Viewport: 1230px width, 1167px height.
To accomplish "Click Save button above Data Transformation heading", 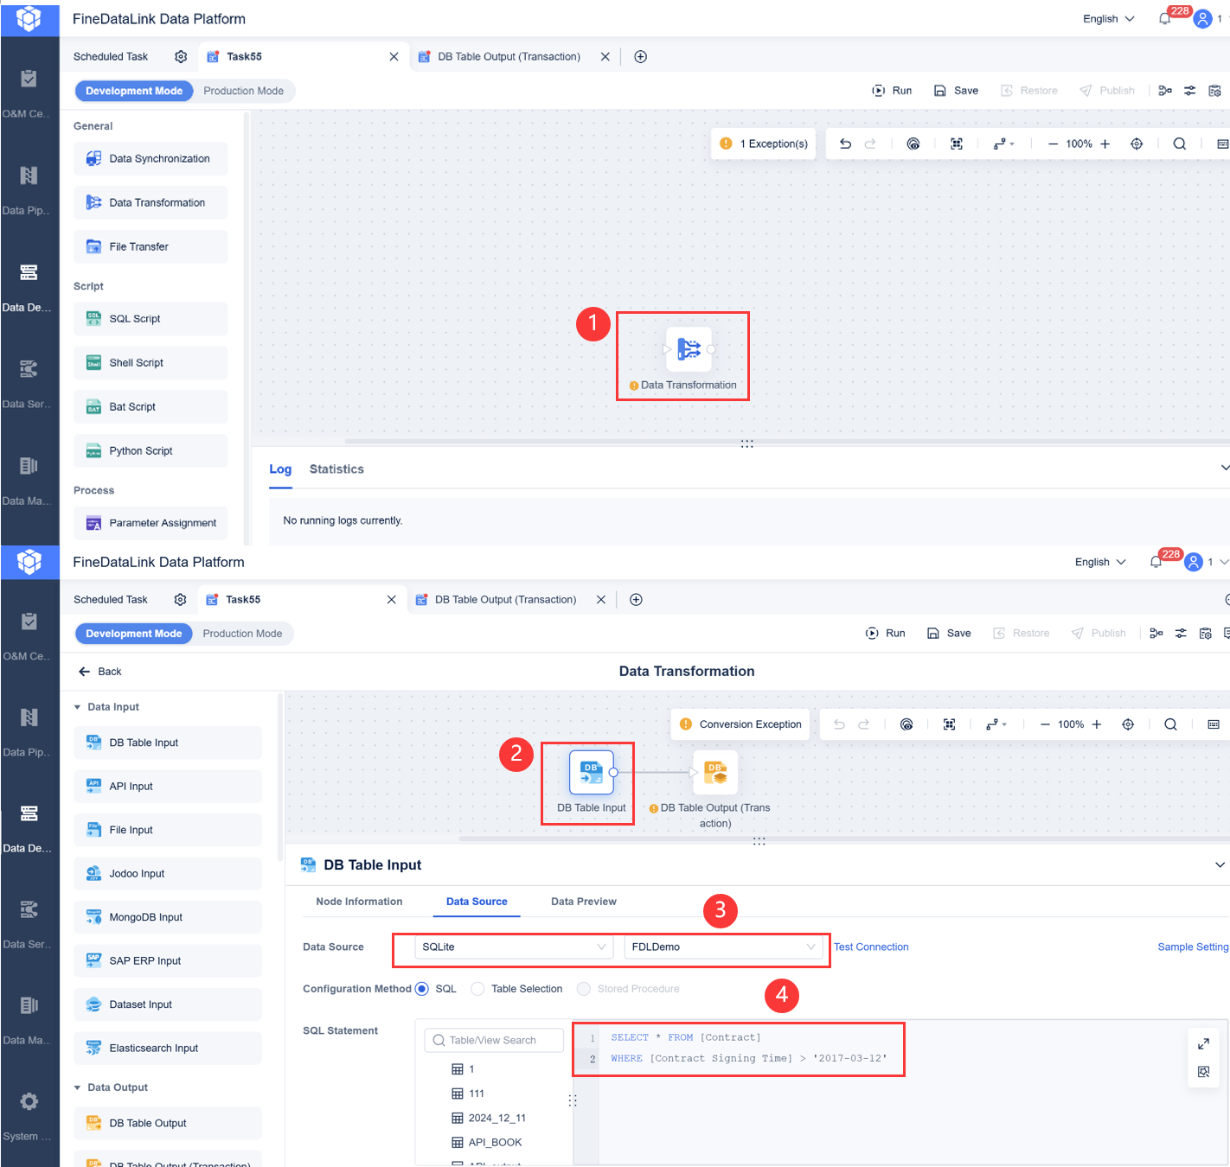I will pyautogui.click(x=949, y=634).
